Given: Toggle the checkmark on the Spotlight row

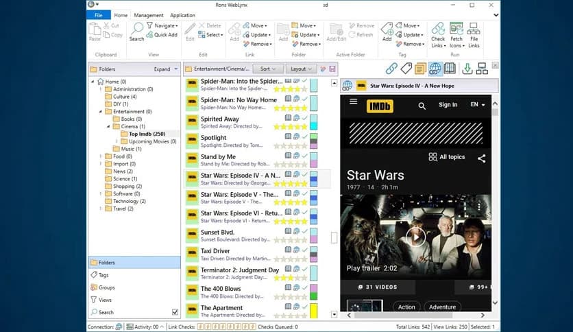Looking at the screenshot, I should (x=305, y=137).
